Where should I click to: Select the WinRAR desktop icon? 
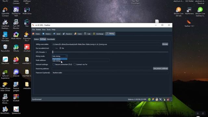[x=16, y=98]
